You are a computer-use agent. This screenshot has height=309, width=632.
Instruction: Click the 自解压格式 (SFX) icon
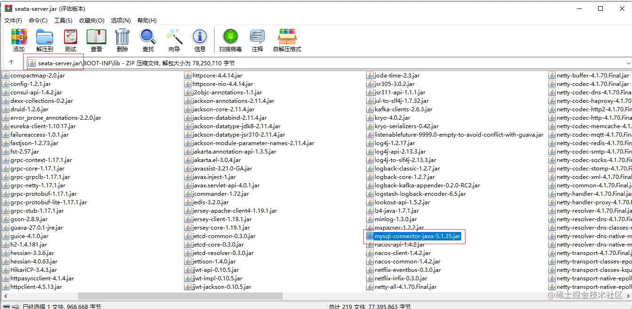point(288,40)
